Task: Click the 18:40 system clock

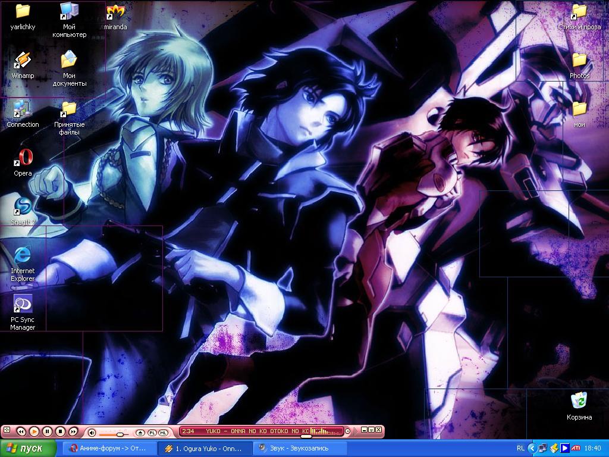Action: [x=593, y=449]
